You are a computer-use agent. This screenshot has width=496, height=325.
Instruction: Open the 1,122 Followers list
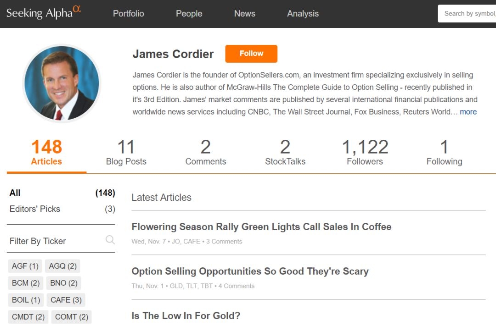[365, 153]
